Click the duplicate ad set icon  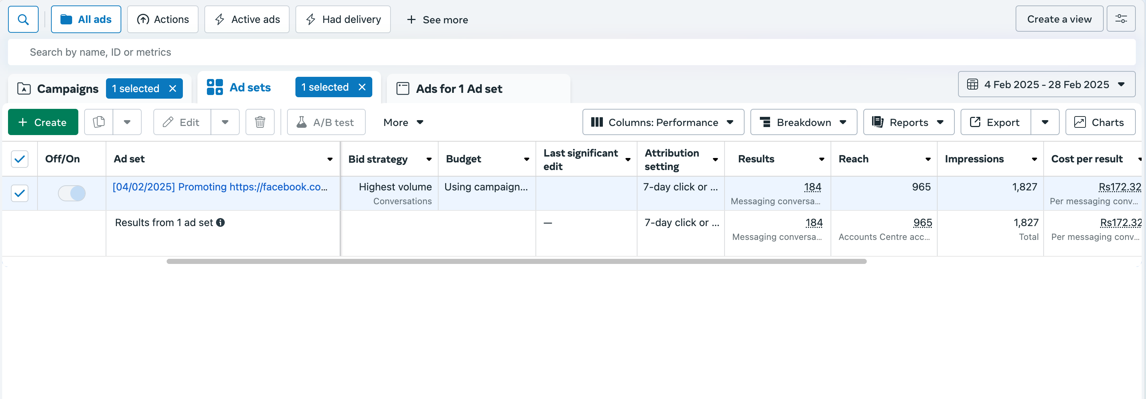(x=99, y=122)
